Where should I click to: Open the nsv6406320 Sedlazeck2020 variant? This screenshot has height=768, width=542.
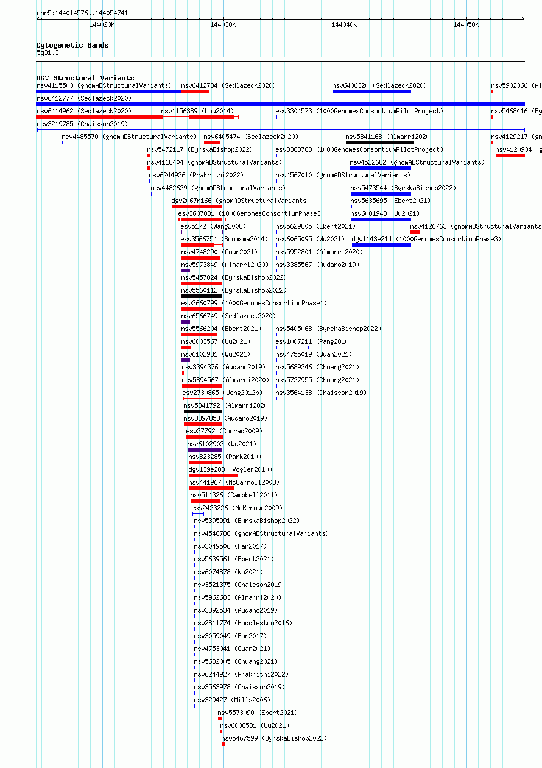click(x=379, y=85)
